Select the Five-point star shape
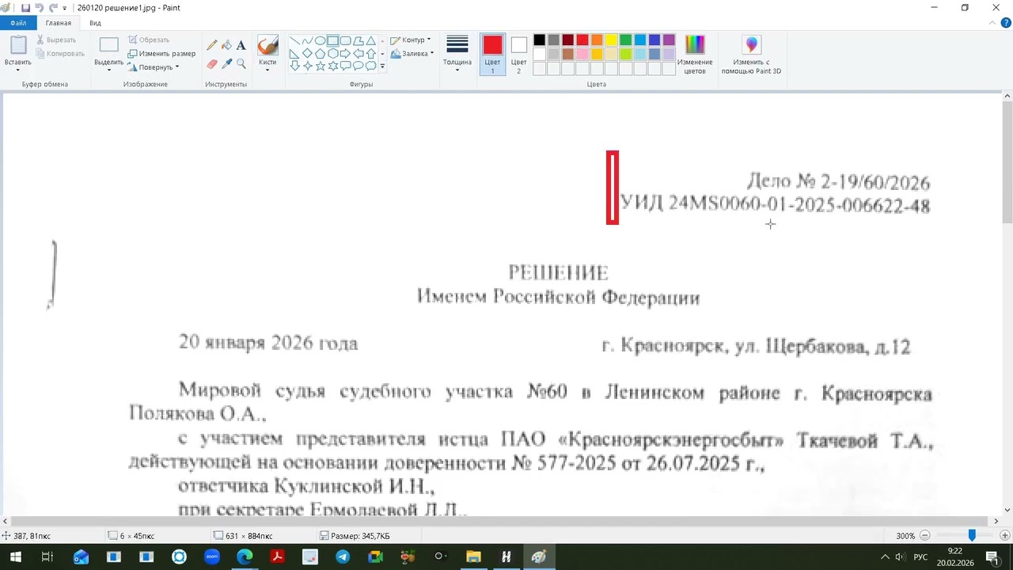 pos(320,66)
